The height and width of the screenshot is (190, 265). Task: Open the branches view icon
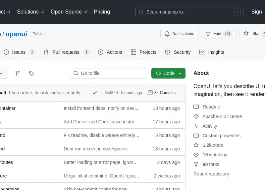[17, 73]
